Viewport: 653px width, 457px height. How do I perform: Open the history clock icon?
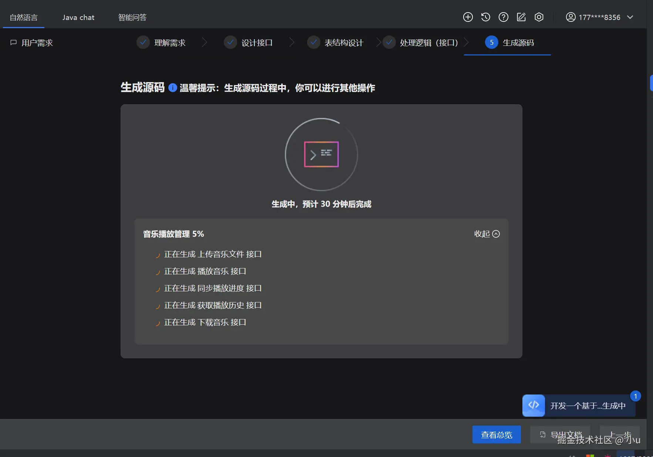pyautogui.click(x=485, y=17)
